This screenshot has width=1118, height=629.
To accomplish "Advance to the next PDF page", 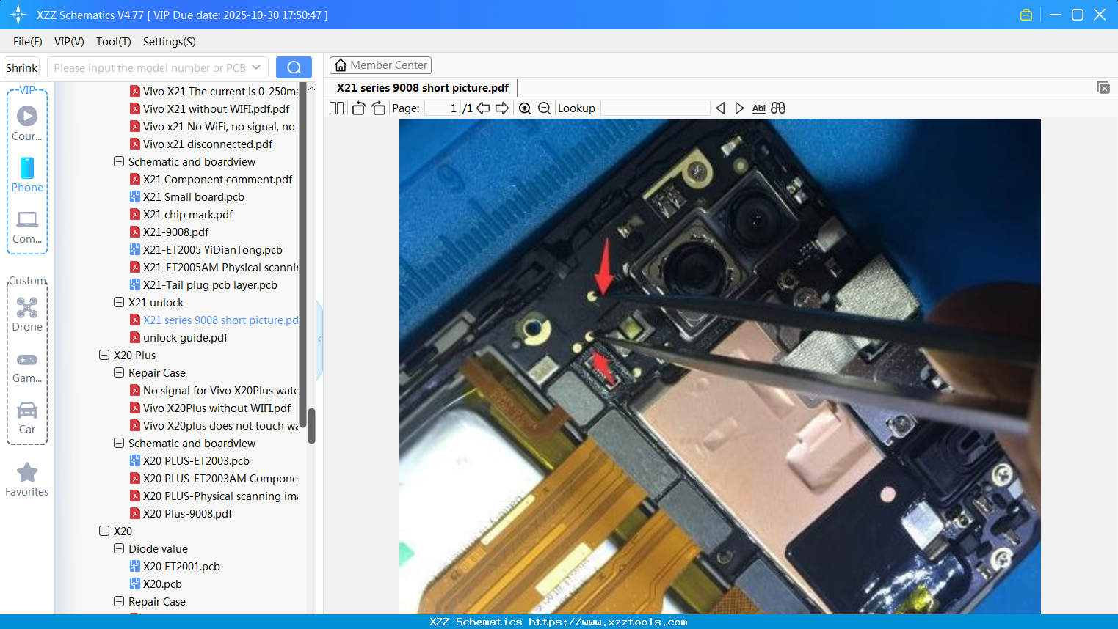I will coord(501,108).
